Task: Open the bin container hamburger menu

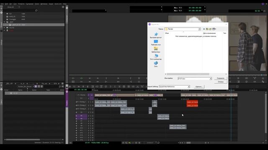Action: pyautogui.click(x=63, y=7)
